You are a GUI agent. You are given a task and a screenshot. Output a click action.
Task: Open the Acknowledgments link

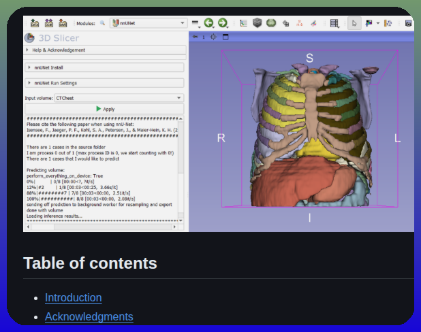(89, 317)
